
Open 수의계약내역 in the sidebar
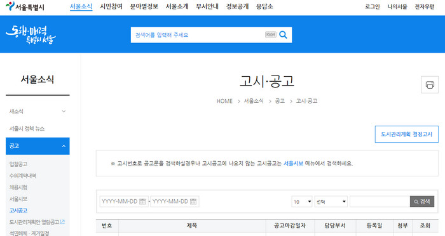tap(23, 176)
